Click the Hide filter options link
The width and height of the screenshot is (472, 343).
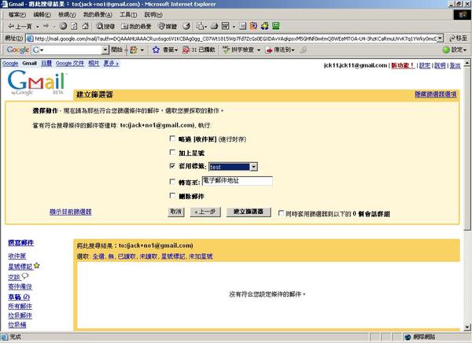[436, 94]
